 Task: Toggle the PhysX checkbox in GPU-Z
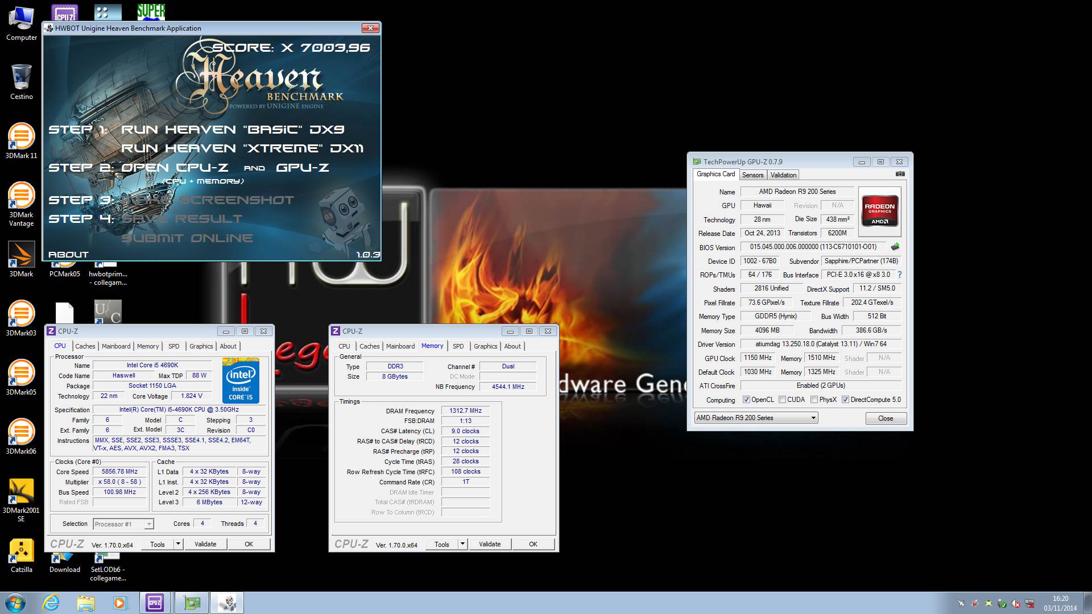(x=814, y=400)
